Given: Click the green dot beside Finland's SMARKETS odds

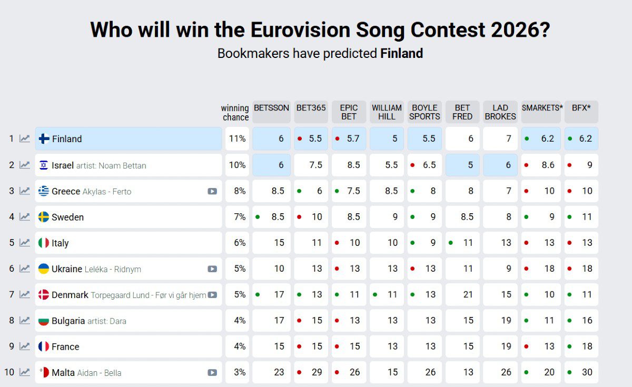Looking at the screenshot, I should (x=527, y=138).
